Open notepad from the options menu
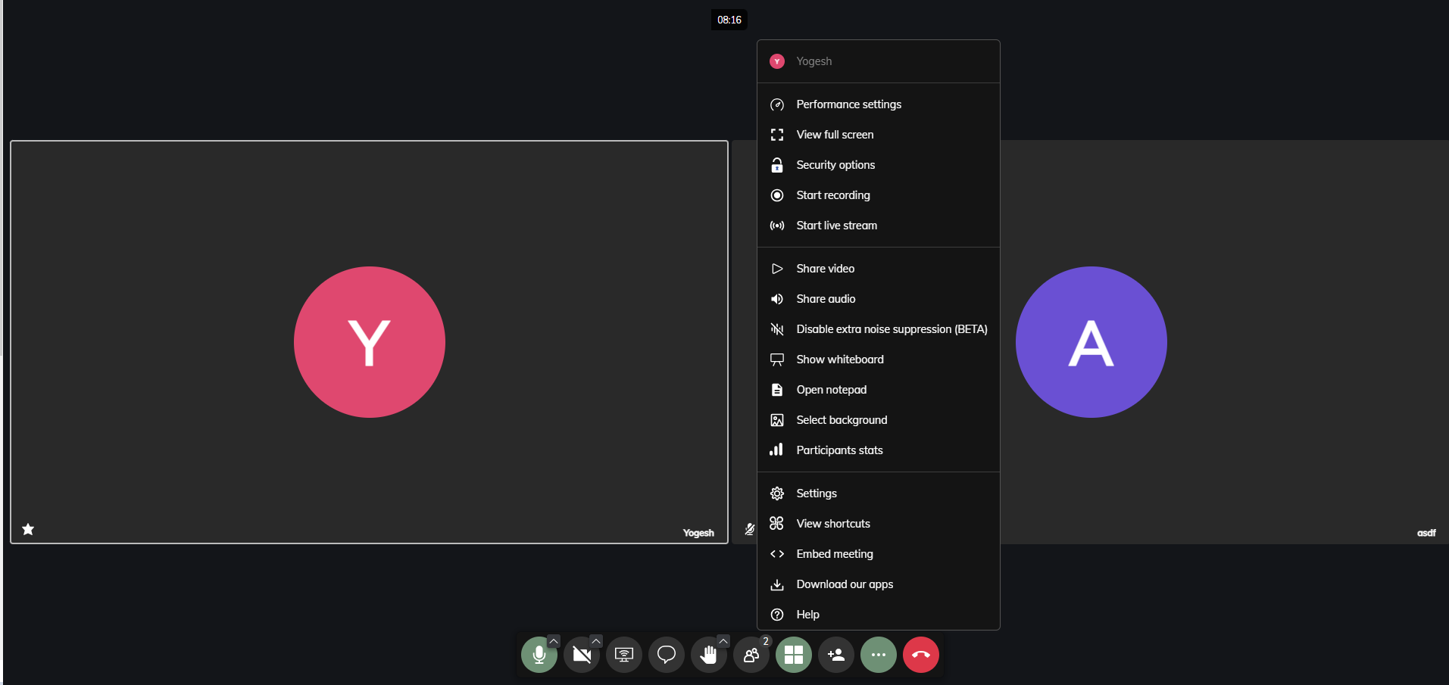 pyautogui.click(x=831, y=389)
